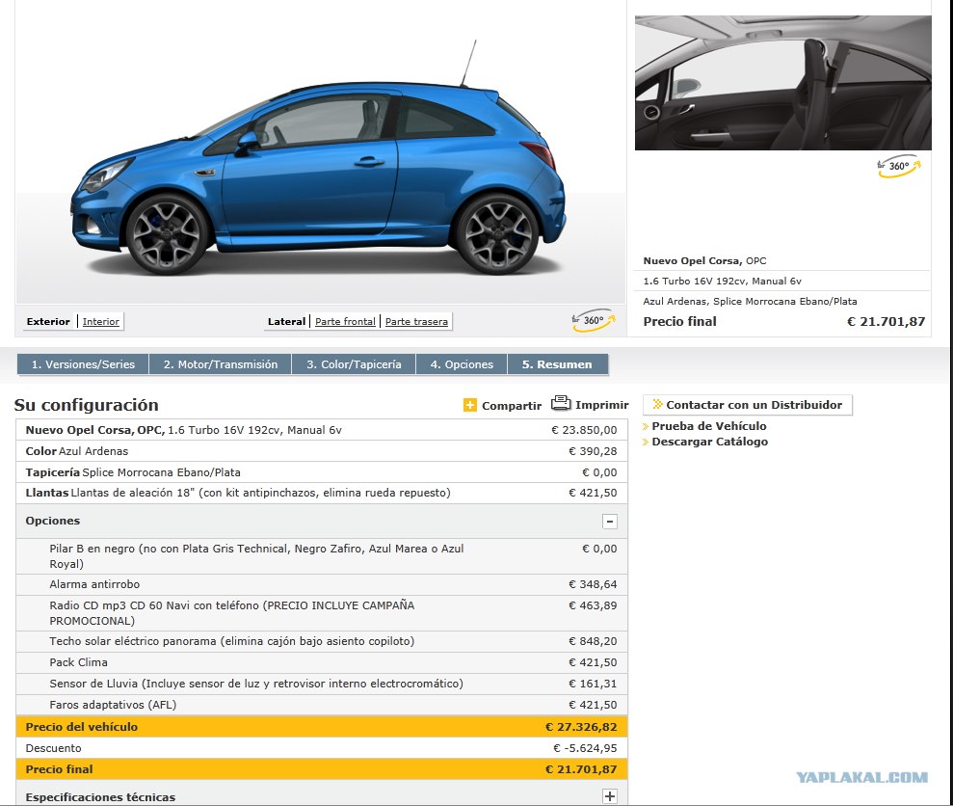The image size is (953, 806).
Task: Click the 'Su configuración' heading
Action: coord(87,405)
